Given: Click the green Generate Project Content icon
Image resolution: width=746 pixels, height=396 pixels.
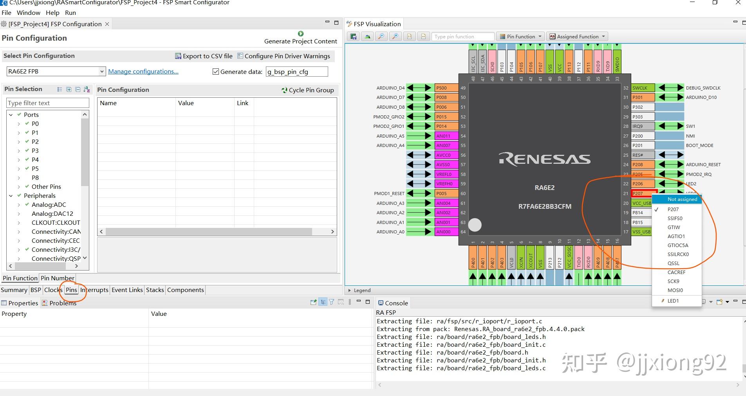Looking at the screenshot, I should 300,34.
